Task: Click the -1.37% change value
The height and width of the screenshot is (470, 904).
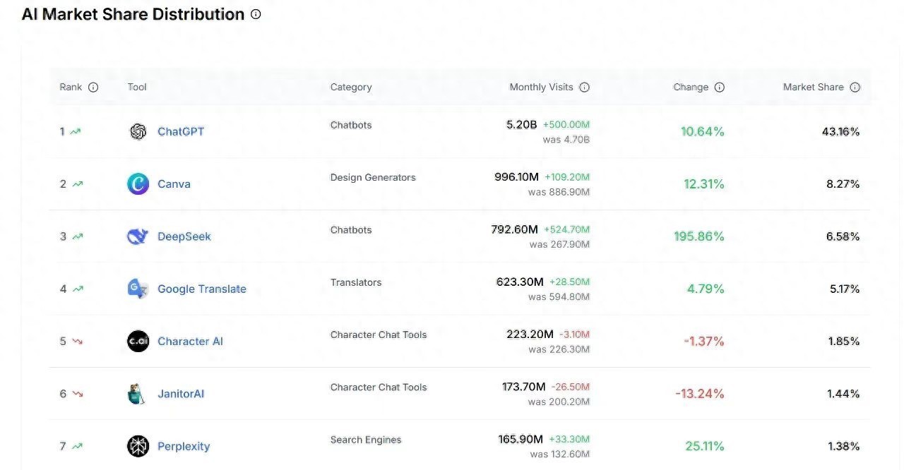Action: tap(704, 342)
